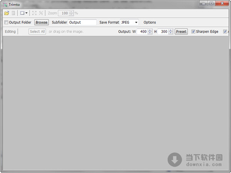Screen dimensions: 231x173
Task: Enable the Output Folder checkbox
Action: coord(6,22)
